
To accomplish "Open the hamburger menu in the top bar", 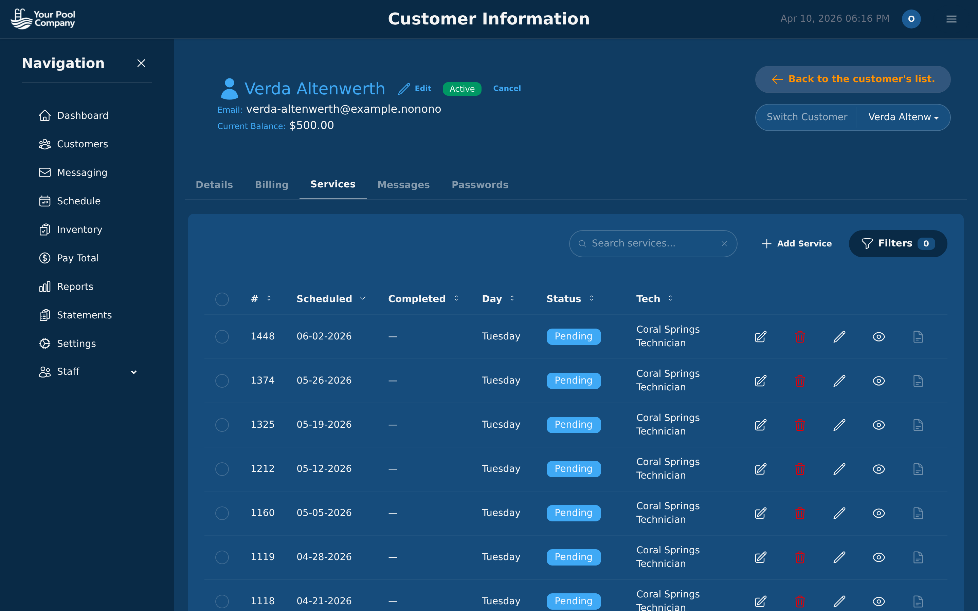I will 951,19.
